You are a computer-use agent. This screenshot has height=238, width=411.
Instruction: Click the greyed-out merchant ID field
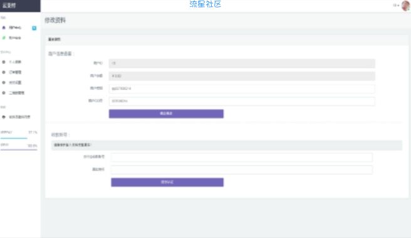point(242,63)
